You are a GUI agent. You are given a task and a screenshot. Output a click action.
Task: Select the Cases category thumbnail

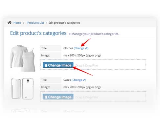pos(22,89)
